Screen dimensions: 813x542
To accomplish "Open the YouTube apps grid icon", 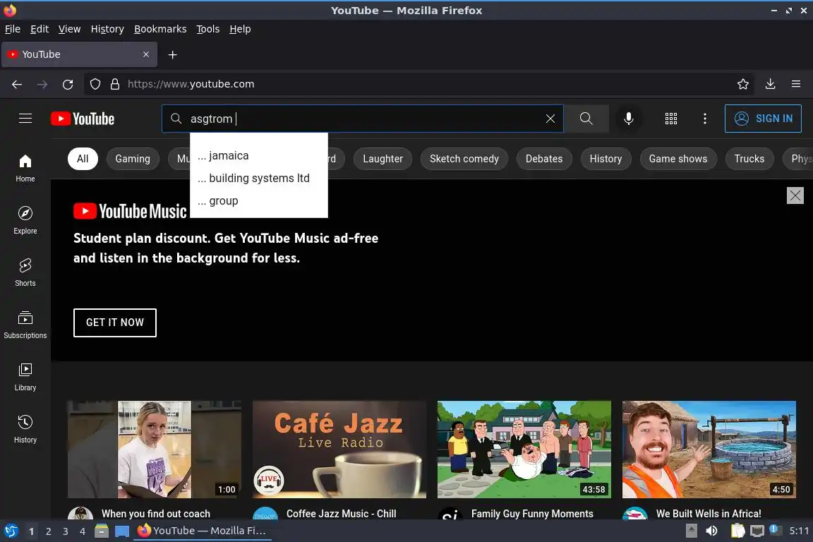I will tap(671, 119).
